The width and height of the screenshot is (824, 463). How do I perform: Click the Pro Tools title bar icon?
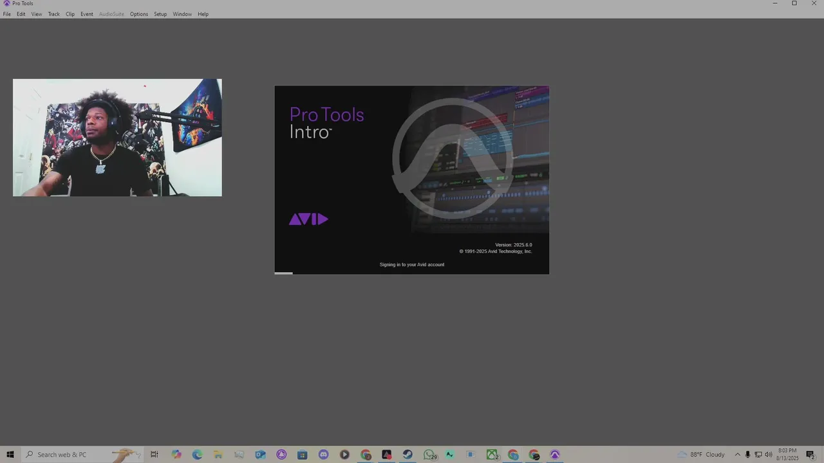[x=6, y=3]
